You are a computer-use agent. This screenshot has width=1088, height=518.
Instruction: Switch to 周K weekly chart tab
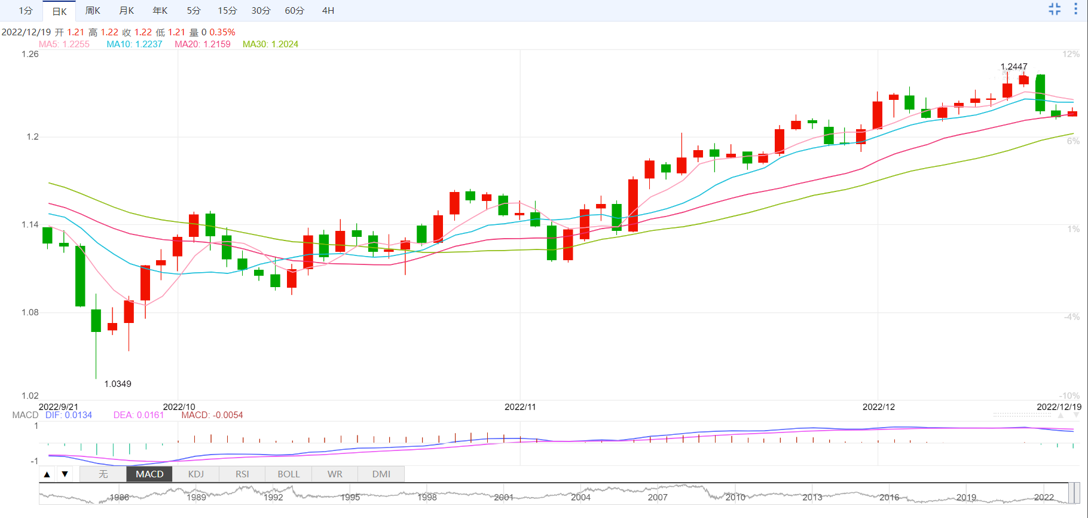click(x=93, y=11)
